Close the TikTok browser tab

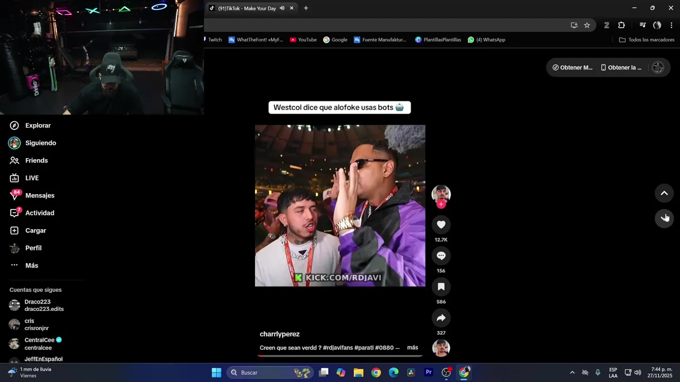(x=291, y=8)
